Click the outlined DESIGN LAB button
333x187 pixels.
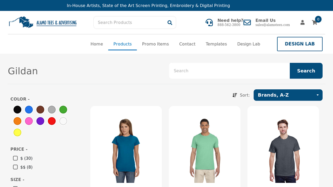point(300,44)
